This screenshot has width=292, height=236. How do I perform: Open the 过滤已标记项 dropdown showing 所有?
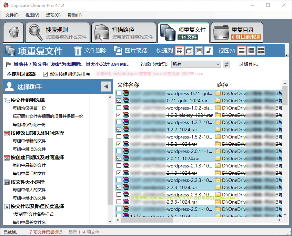point(196,64)
